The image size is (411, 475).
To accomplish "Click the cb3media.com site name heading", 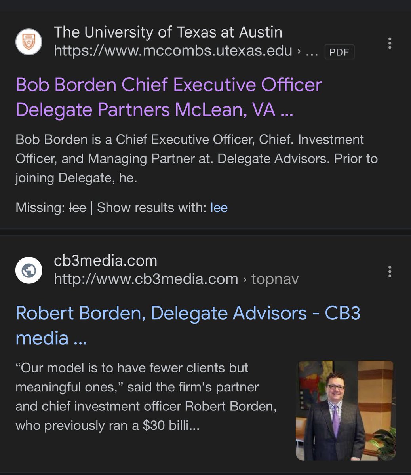I will [x=105, y=260].
